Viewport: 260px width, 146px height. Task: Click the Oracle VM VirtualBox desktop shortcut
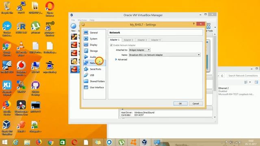(7, 128)
